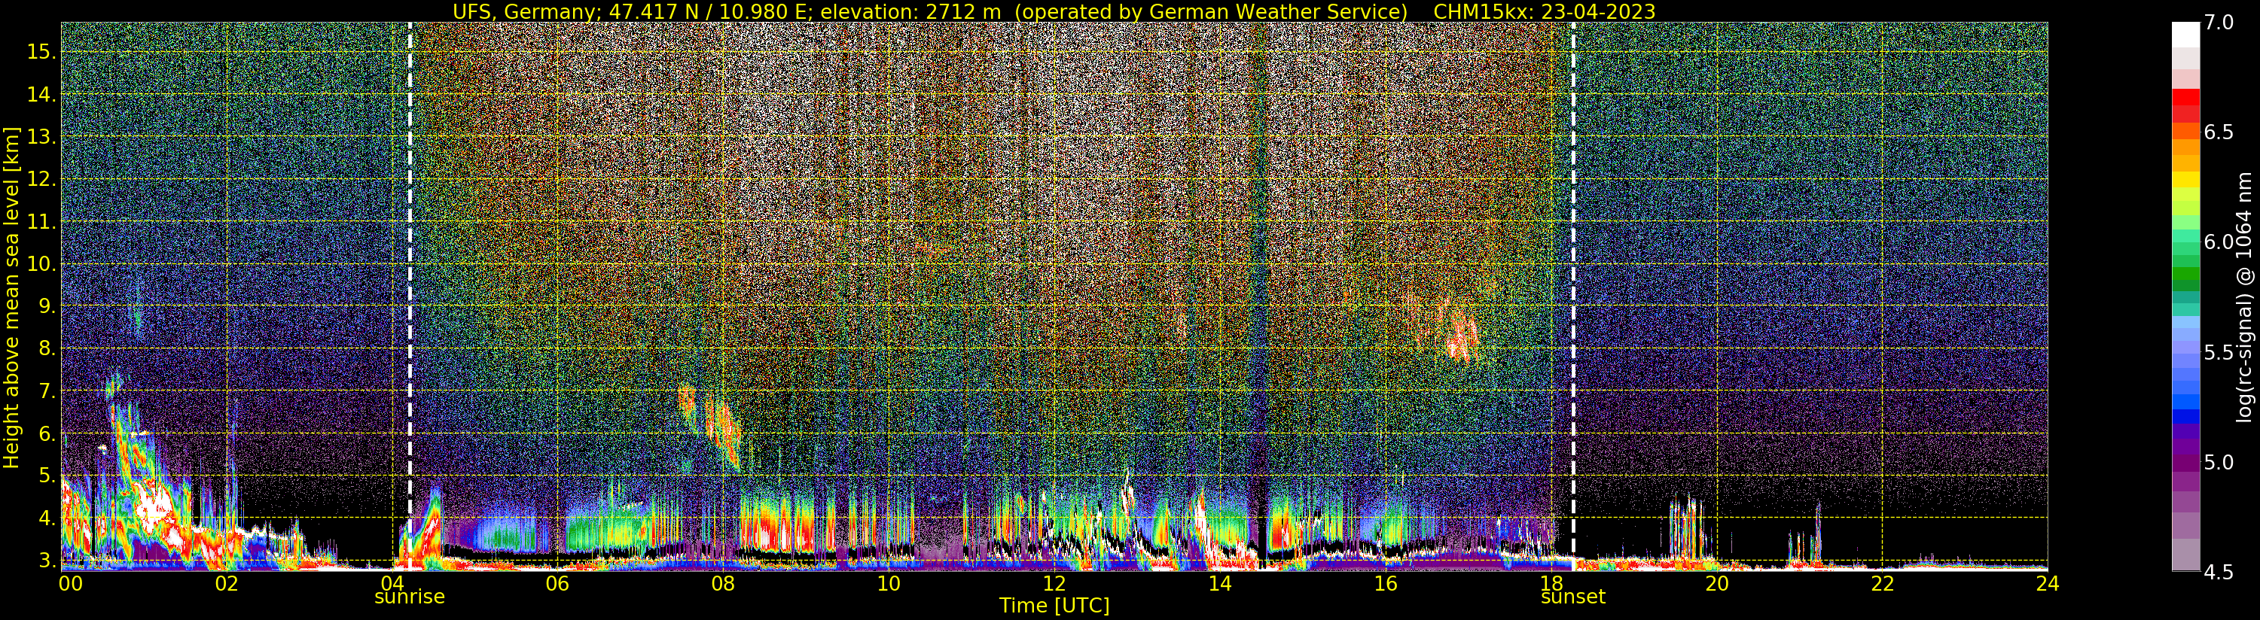2260x620 pixels.
Task: Click the height tick label '9.'
Action: coord(47,306)
